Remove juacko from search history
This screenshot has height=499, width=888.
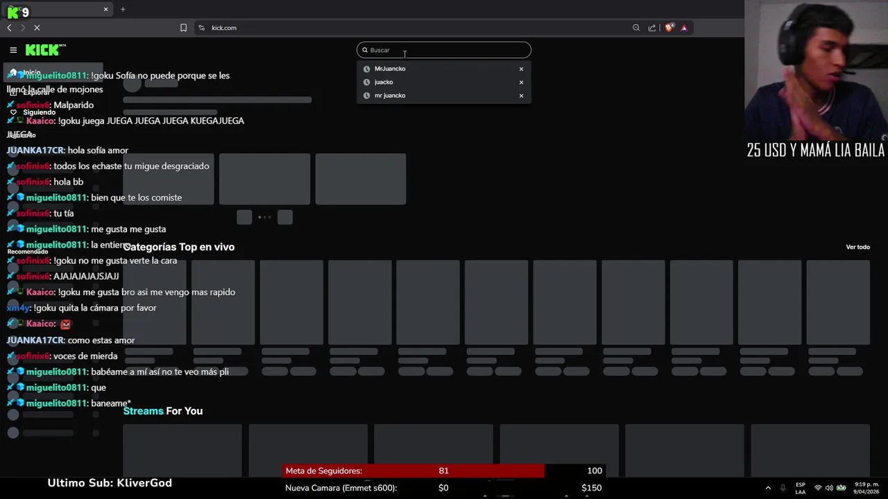(521, 82)
